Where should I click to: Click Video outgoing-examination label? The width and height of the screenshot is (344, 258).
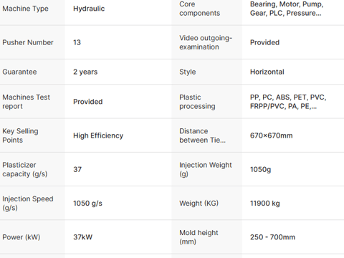[206, 42]
